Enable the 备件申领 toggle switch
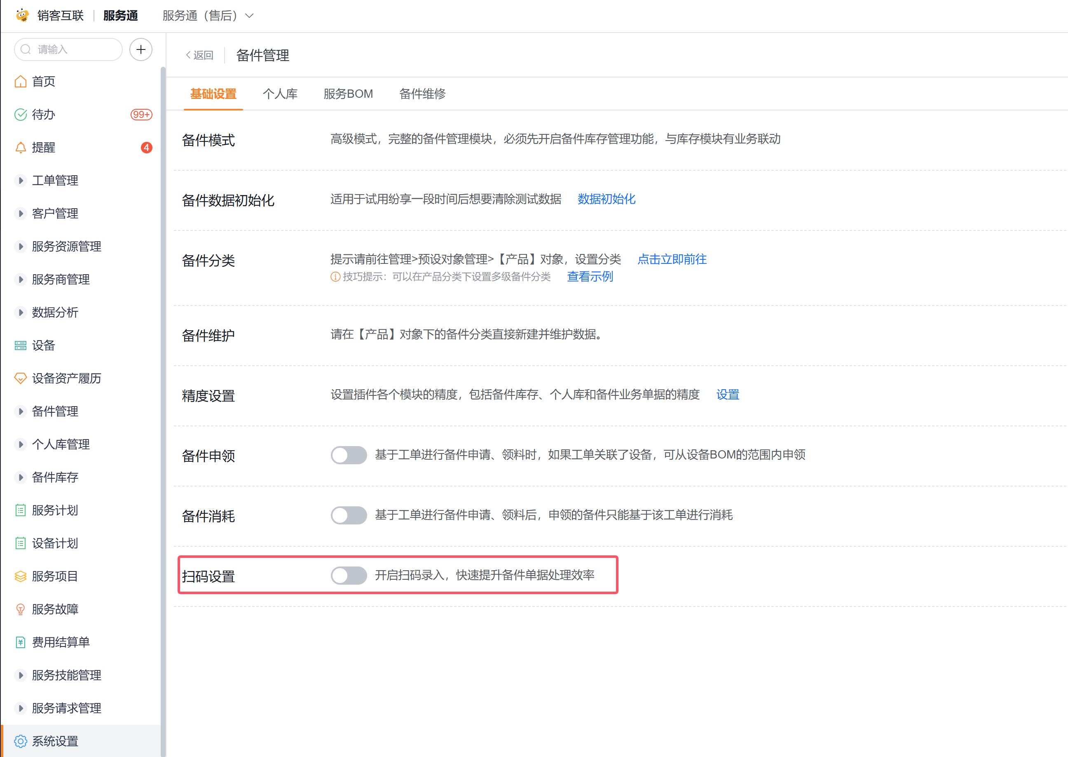Screen dimensions: 1068x757 click(x=349, y=455)
